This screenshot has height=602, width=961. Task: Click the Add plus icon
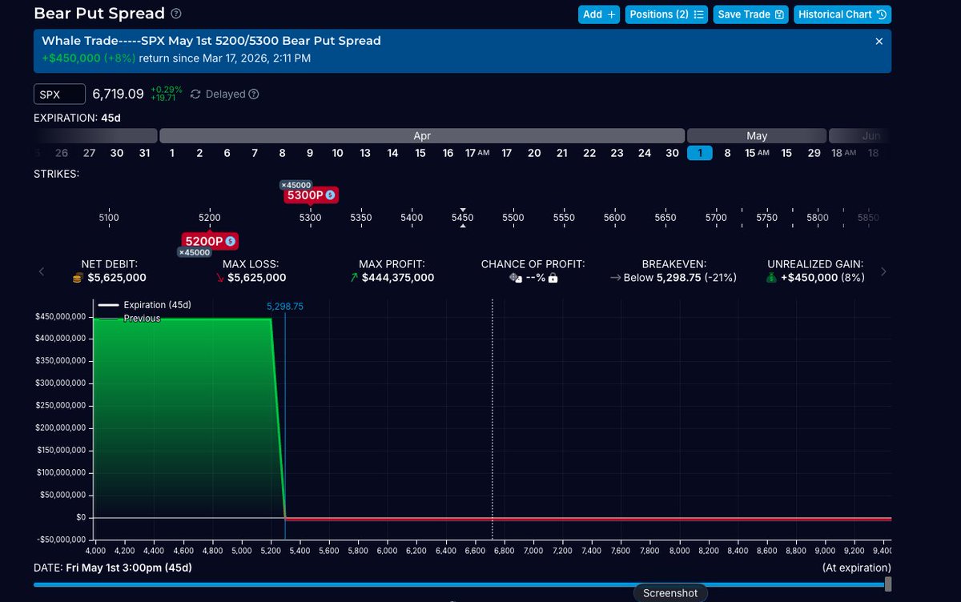(610, 14)
